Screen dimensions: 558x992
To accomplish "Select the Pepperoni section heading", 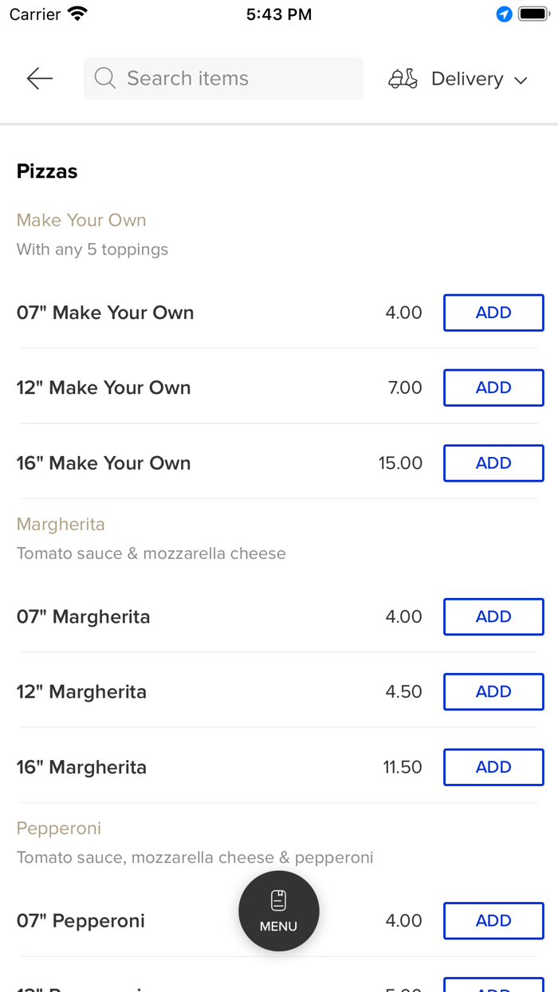I will point(59,829).
